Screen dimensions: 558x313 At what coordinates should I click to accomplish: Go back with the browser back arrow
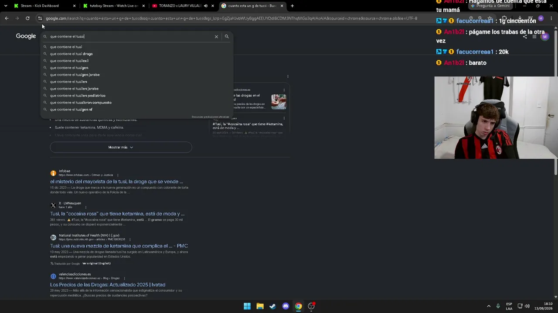click(7, 18)
